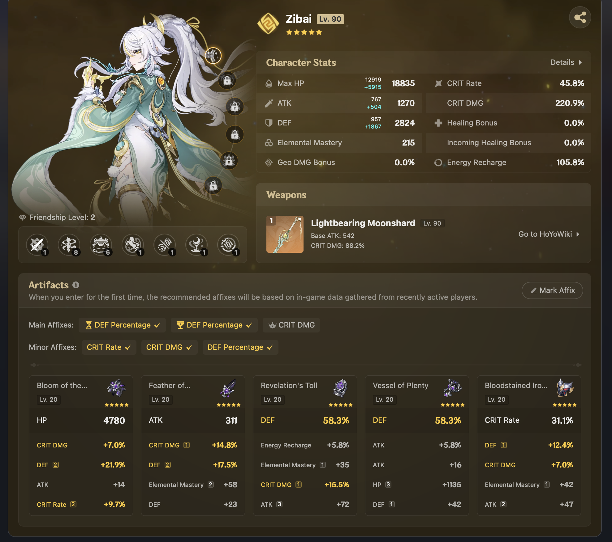Expand Character Stats Details
Viewport: 612px width, 542px height.
click(566, 62)
